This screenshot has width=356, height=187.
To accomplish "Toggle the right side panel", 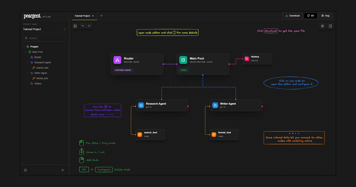I will point(330,26).
